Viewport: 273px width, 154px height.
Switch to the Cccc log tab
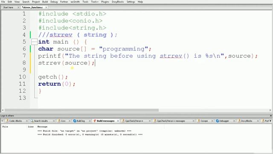pos(63,121)
